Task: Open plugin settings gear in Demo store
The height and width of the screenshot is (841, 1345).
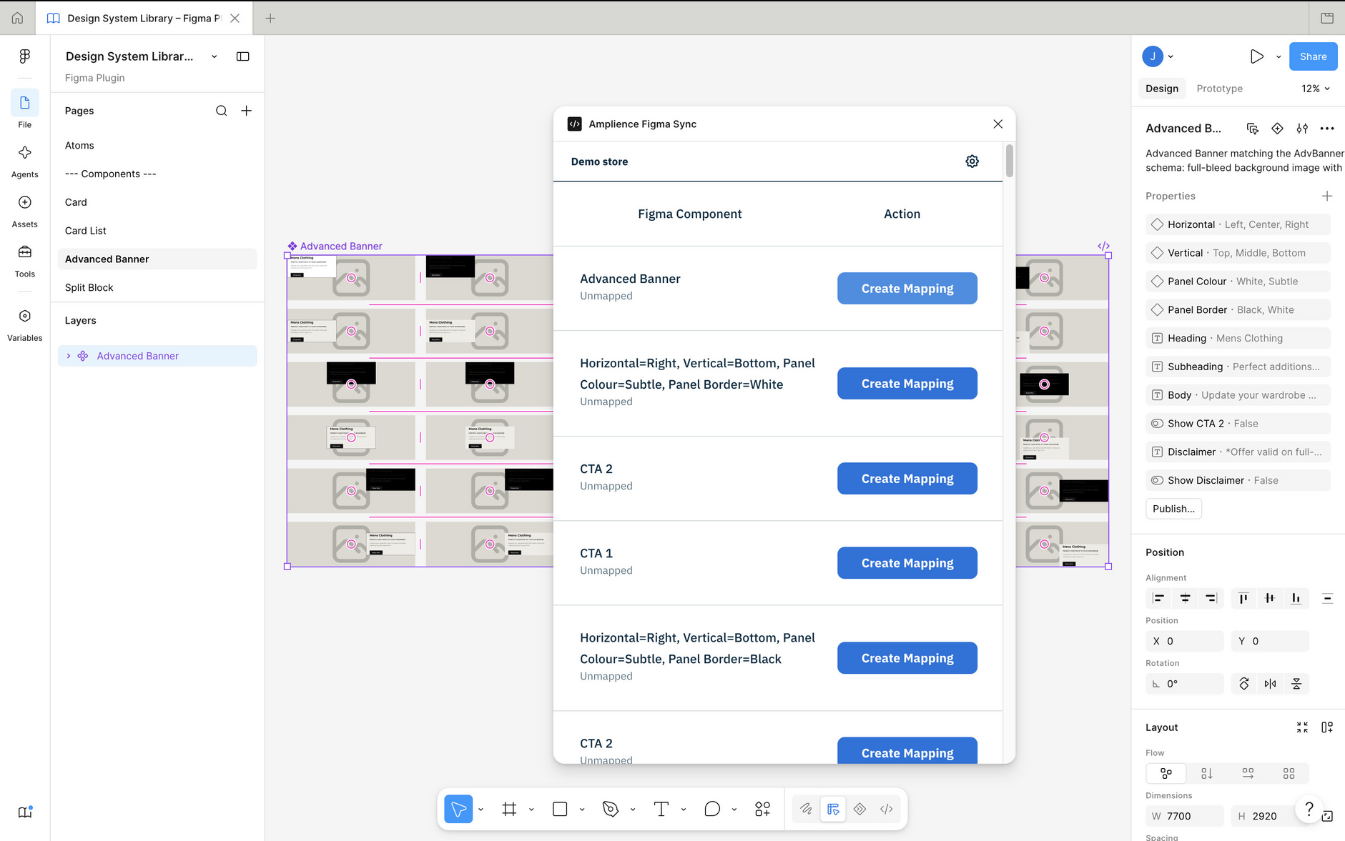Action: click(972, 161)
